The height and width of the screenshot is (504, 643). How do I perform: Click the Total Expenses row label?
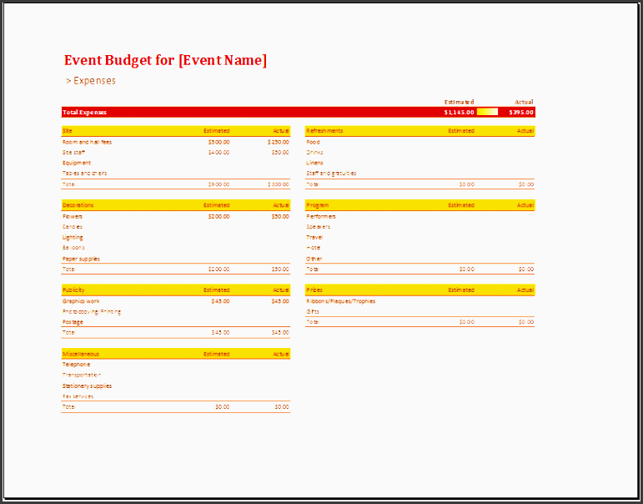(84, 112)
